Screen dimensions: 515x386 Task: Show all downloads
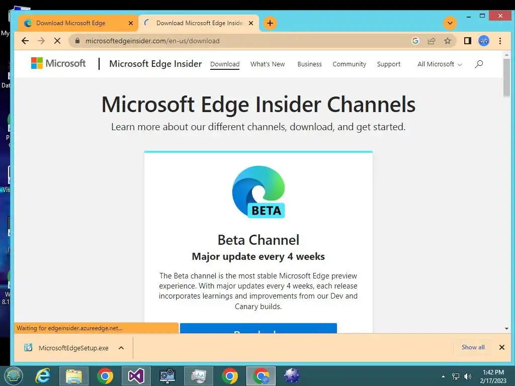[x=473, y=347]
